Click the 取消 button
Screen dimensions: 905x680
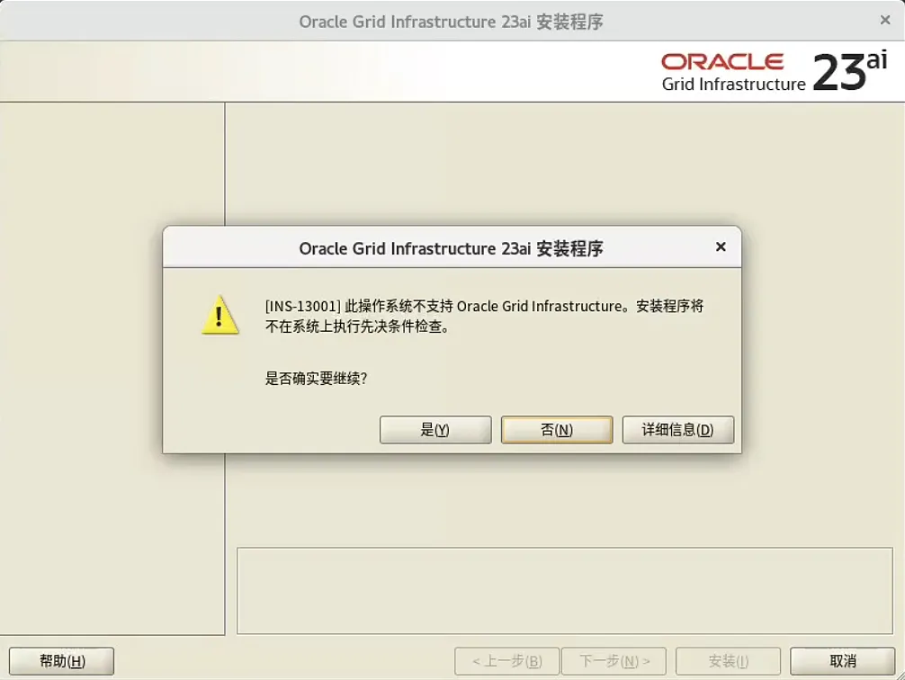pyautogui.click(x=843, y=660)
